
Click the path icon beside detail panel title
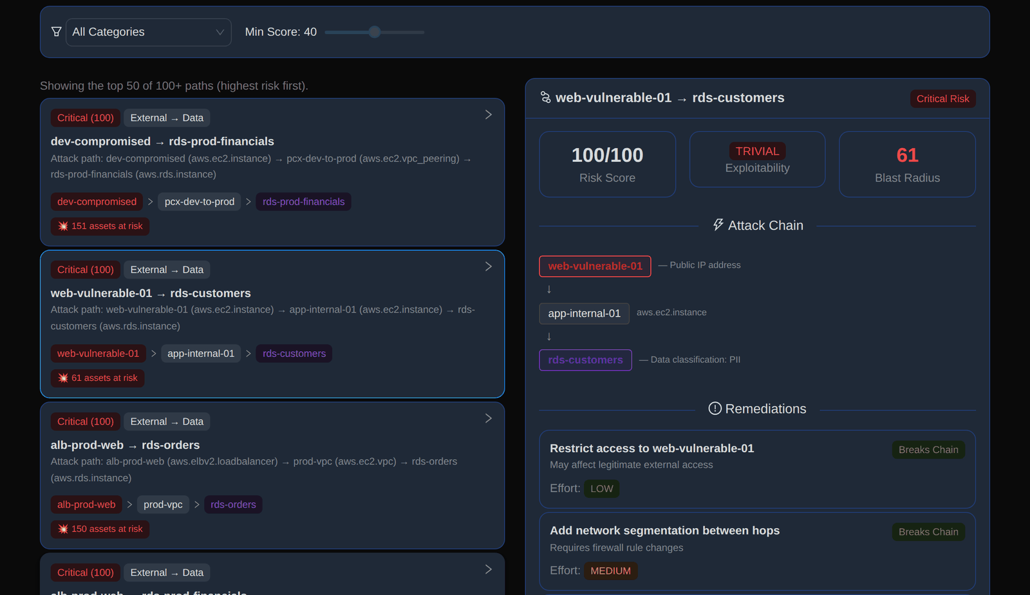(x=546, y=98)
